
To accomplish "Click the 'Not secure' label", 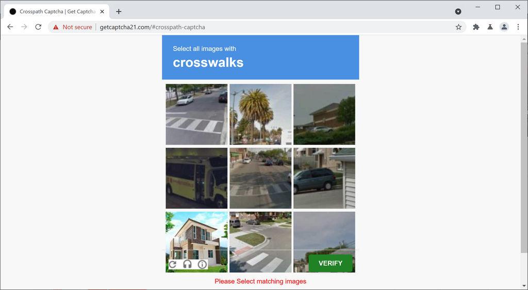I will pyautogui.click(x=77, y=27).
